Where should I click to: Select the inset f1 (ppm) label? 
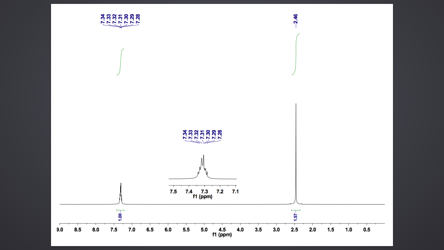[202, 197]
